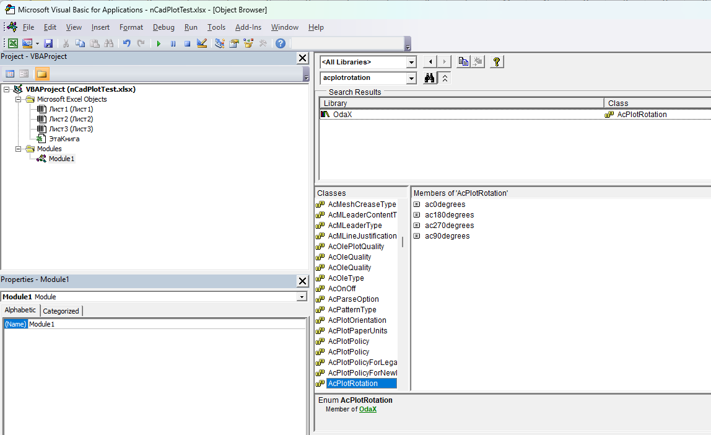Open Object Browser help with the question mark
Screen dimensions: 711x435
click(x=496, y=61)
